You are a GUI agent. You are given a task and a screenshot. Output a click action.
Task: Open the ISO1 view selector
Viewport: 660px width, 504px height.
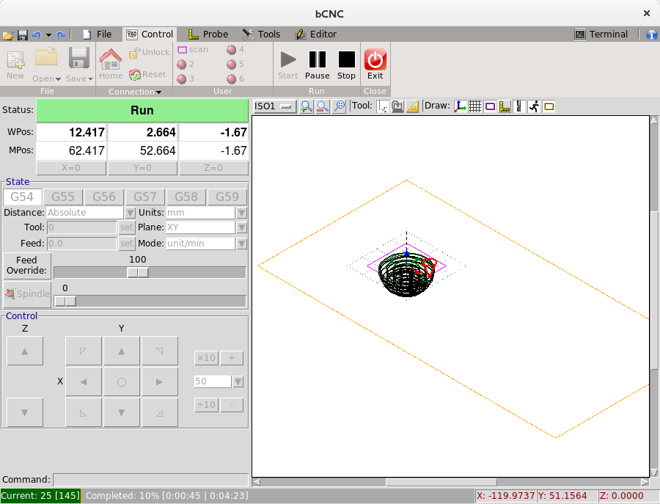pyautogui.click(x=275, y=106)
